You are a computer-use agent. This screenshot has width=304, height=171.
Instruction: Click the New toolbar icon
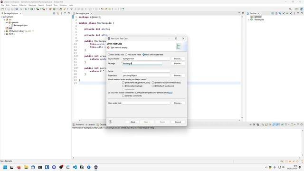[x=2, y=9]
